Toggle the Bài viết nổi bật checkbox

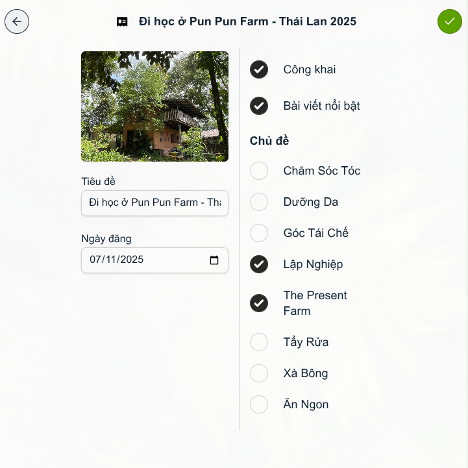coord(259,106)
